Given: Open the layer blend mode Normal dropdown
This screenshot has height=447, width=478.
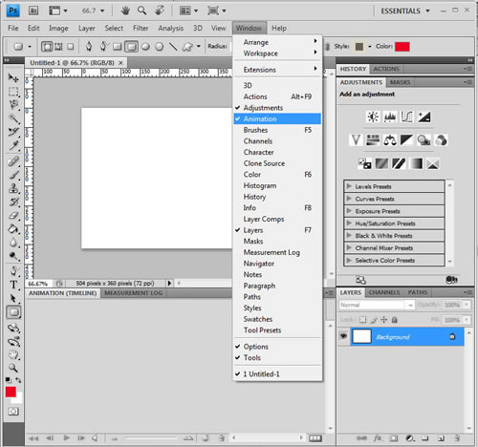Looking at the screenshot, I should click(377, 305).
